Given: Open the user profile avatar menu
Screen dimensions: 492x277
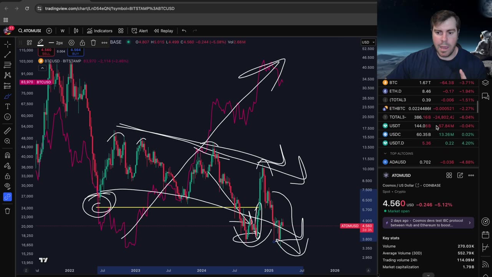Looking at the screenshot, I should pyautogui.click(x=7, y=31).
